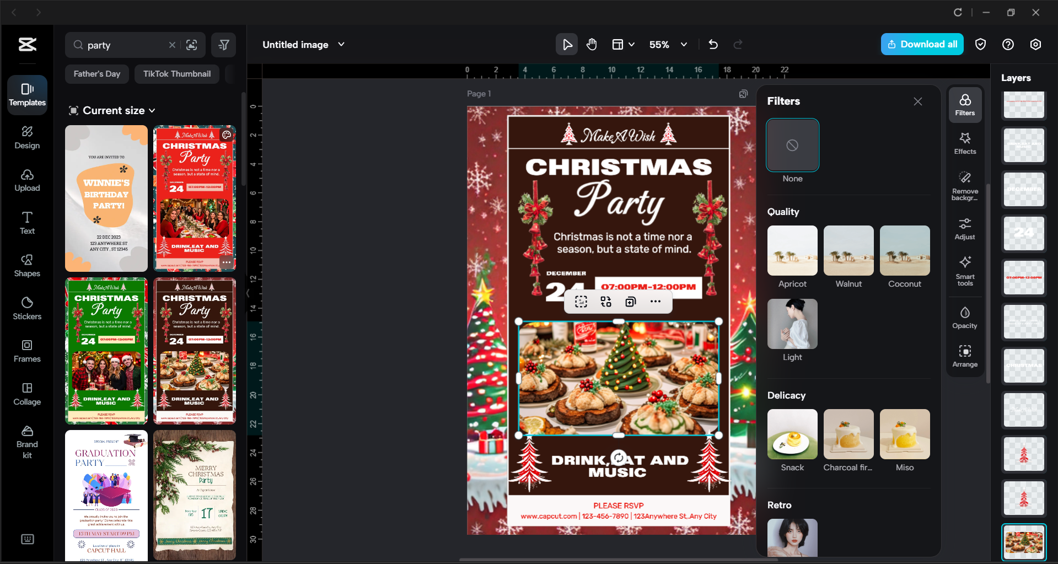Disable filters by selecting None
1058x564 pixels.
coord(792,145)
